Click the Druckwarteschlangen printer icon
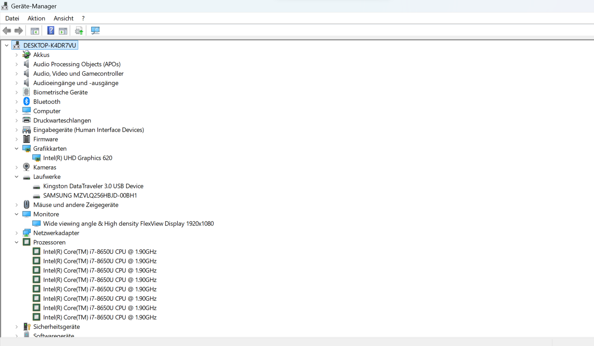The image size is (594, 346). (x=26, y=120)
